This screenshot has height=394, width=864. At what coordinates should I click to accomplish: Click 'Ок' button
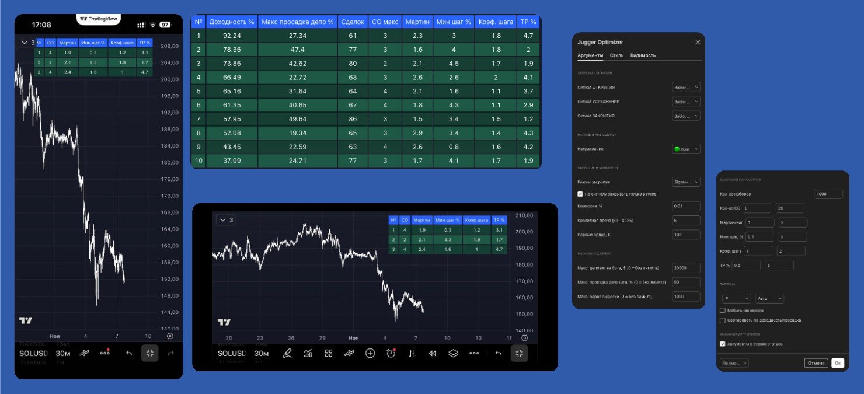pos(838,363)
